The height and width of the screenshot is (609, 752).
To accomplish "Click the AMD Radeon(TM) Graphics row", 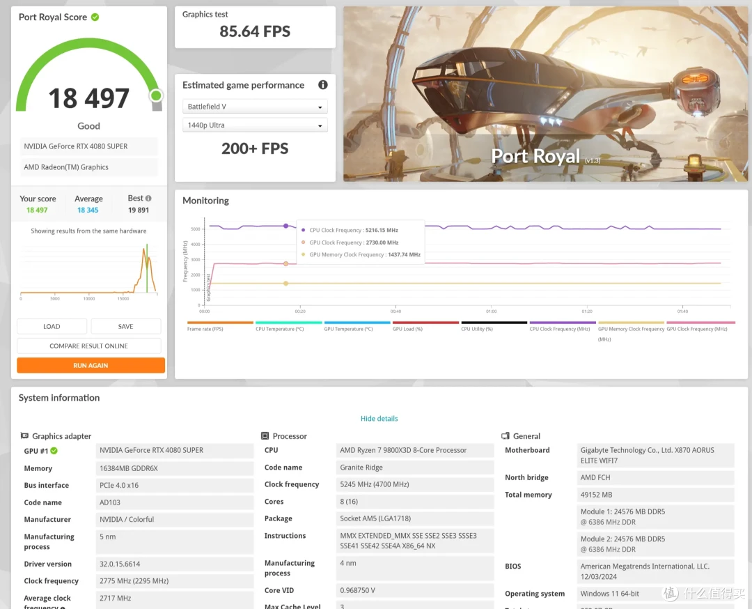I will click(x=88, y=167).
